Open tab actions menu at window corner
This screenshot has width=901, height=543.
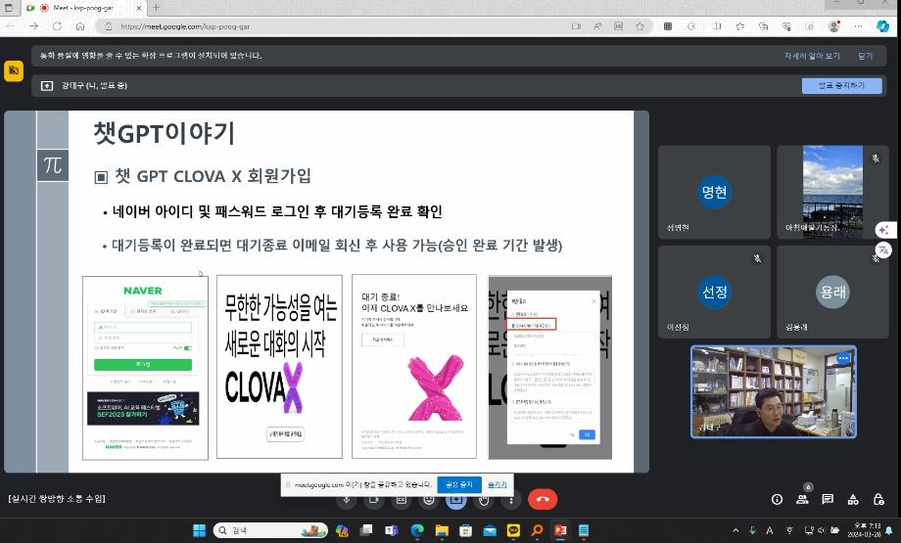(9, 8)
